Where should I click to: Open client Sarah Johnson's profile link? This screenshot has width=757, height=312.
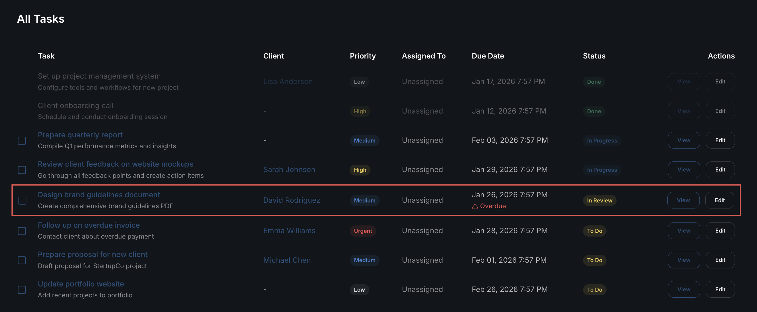point(289,170)
